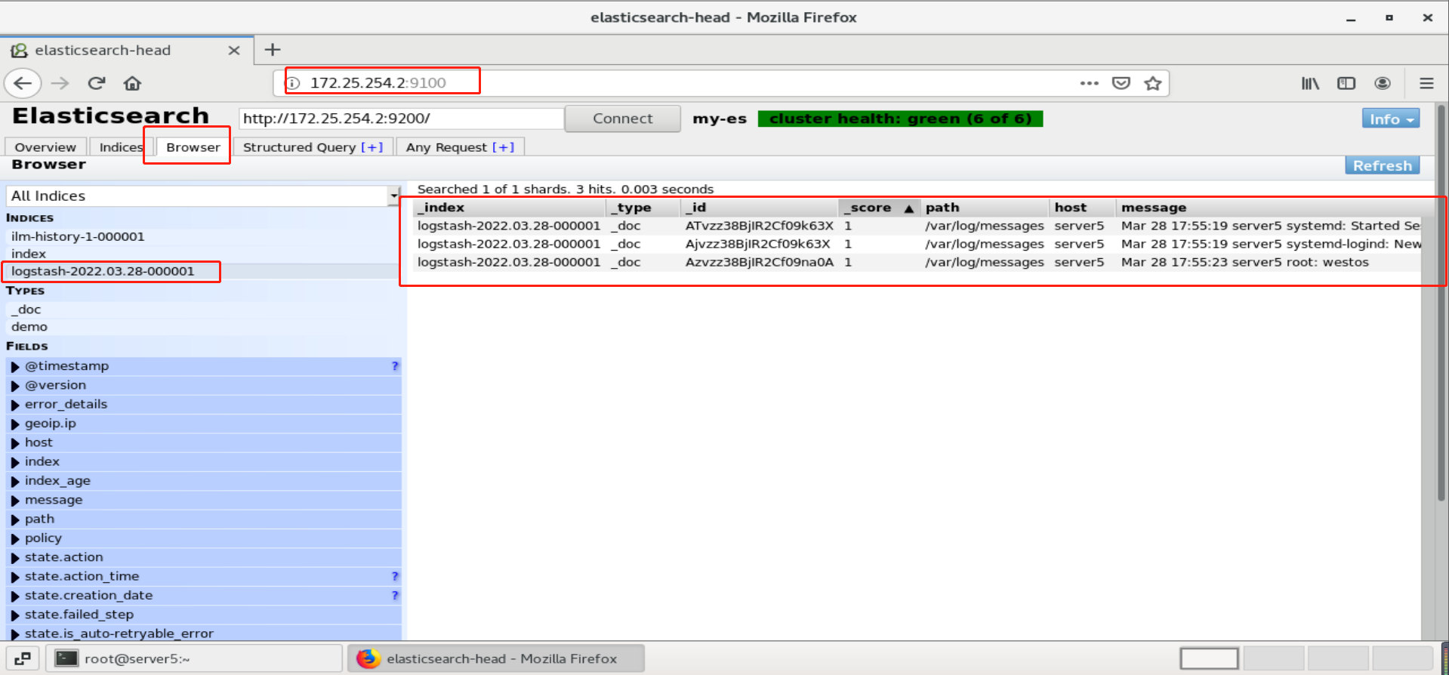Select the Browser tab

(193, 147)
